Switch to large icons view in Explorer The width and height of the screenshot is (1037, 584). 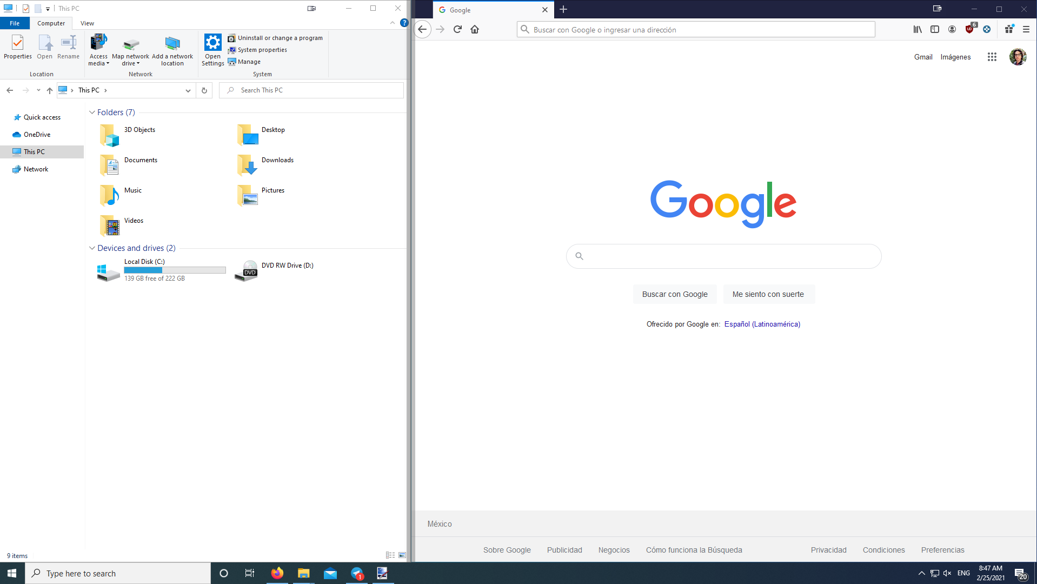pos(402,555)
